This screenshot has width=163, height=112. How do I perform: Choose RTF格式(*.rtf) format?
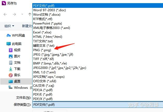click(x=98, y=19)
